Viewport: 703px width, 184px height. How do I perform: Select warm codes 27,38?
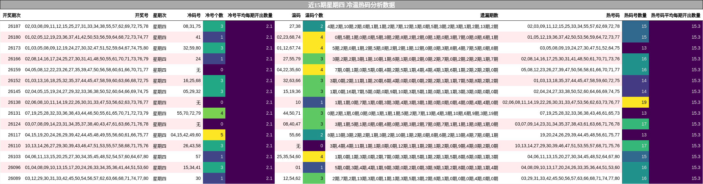[295, 26]
